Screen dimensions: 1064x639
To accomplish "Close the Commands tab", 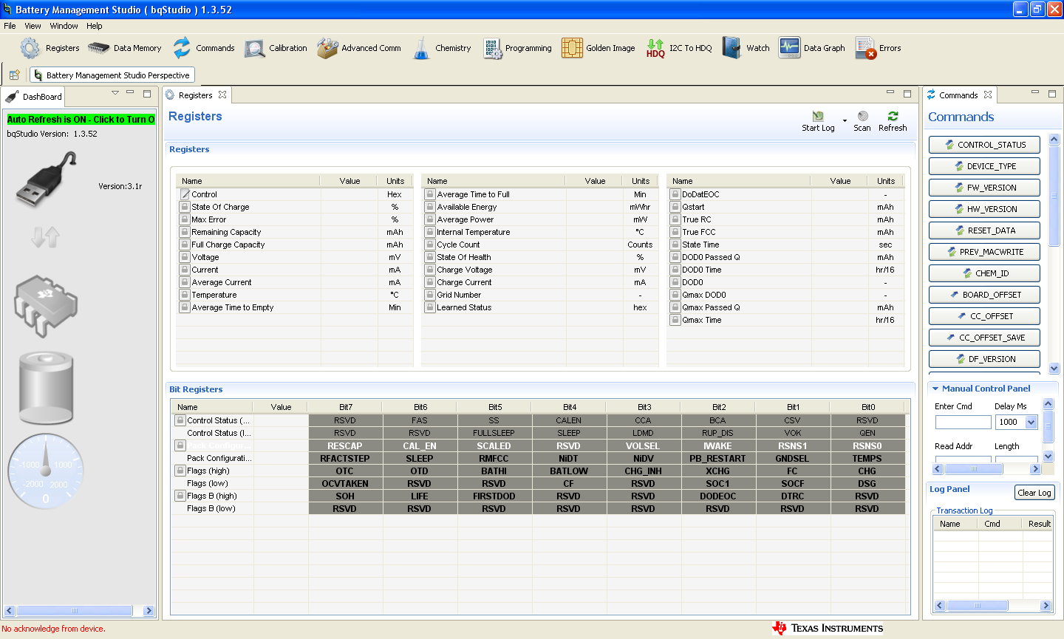I will click(x=988, y=95).
